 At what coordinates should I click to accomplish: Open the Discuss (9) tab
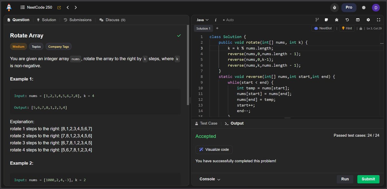(112, 20)
